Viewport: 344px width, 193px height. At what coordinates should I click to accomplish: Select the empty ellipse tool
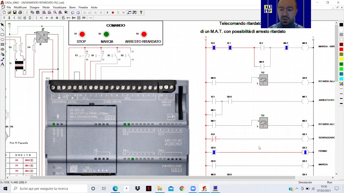coord(2,39)
